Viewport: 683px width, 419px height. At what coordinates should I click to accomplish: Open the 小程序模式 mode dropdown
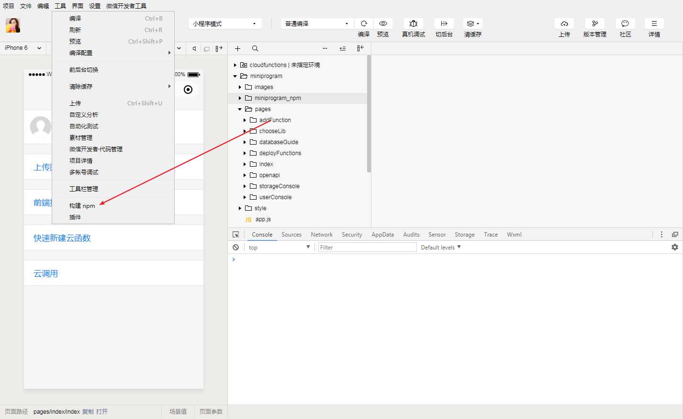pyautogui.click(x=225, y=23)
